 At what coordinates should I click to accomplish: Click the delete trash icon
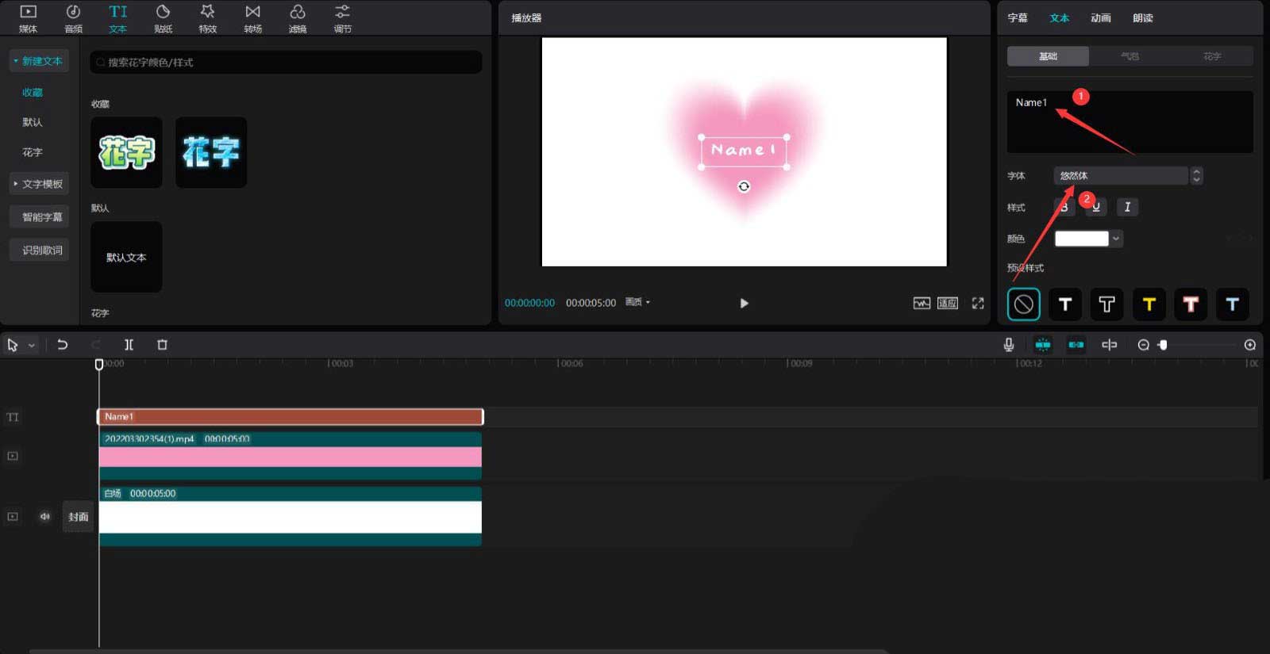(x=162, y=345)
